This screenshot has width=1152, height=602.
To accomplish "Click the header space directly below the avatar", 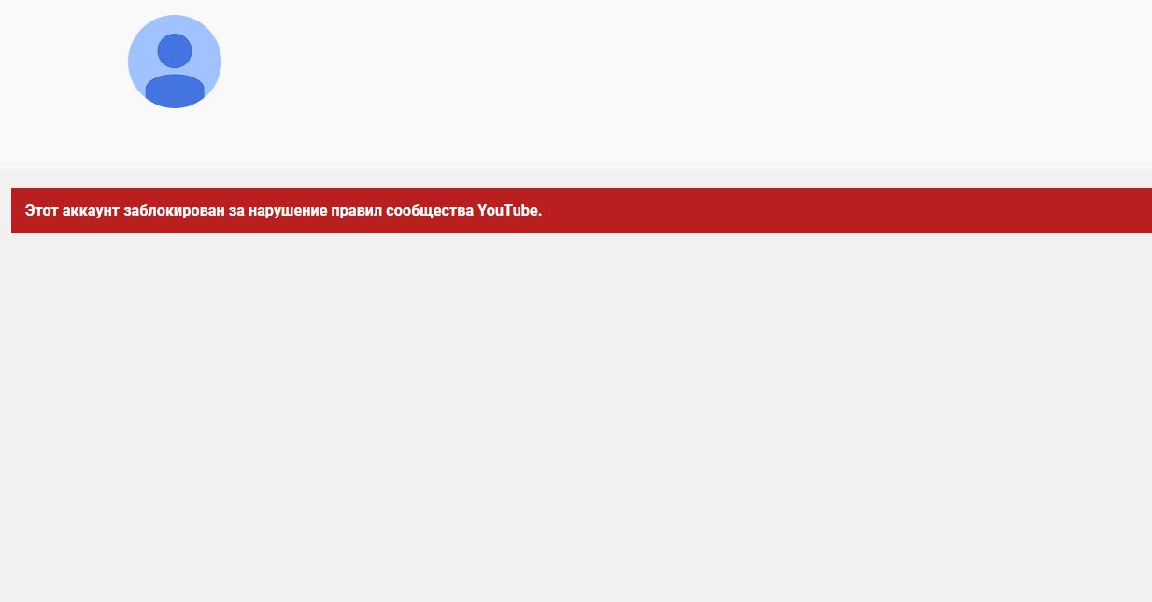I will point(175,138).
